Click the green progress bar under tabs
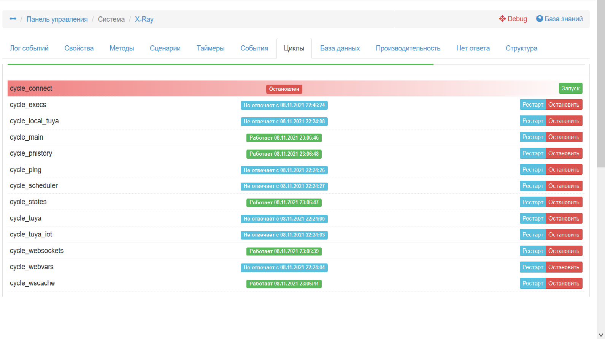Viewport: 605px width, 339px height. click(x=221, y=64)
